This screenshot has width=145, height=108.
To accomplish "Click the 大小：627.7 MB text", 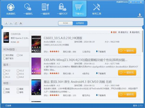I will coord(112,64).
